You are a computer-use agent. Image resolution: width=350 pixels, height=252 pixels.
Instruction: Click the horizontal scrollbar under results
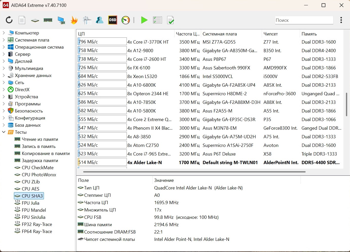coord(194,172)
